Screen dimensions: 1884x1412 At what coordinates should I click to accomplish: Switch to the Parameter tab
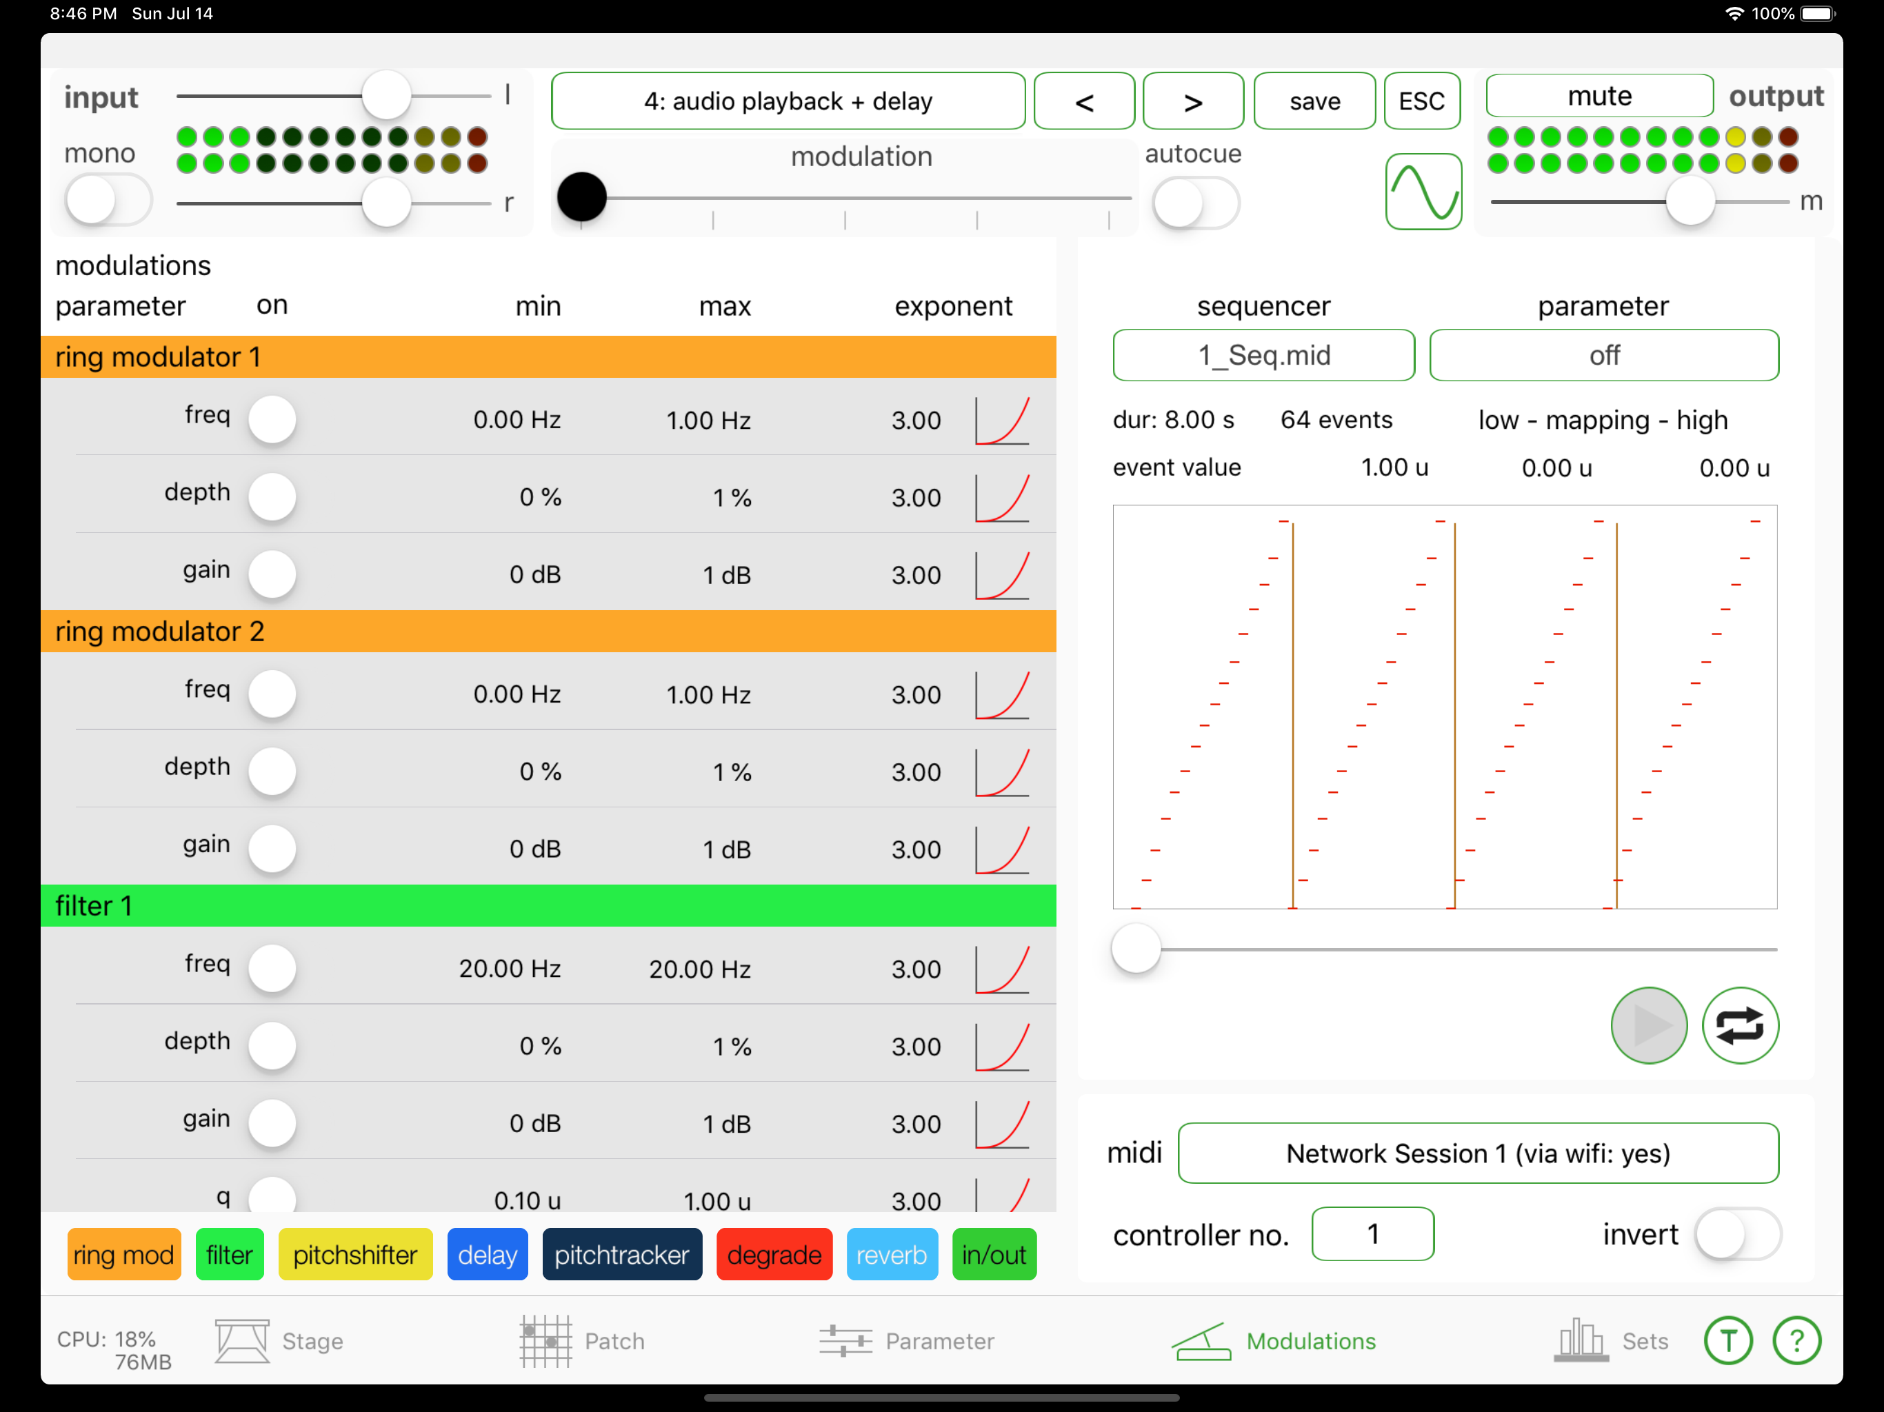click(907, 1340)
